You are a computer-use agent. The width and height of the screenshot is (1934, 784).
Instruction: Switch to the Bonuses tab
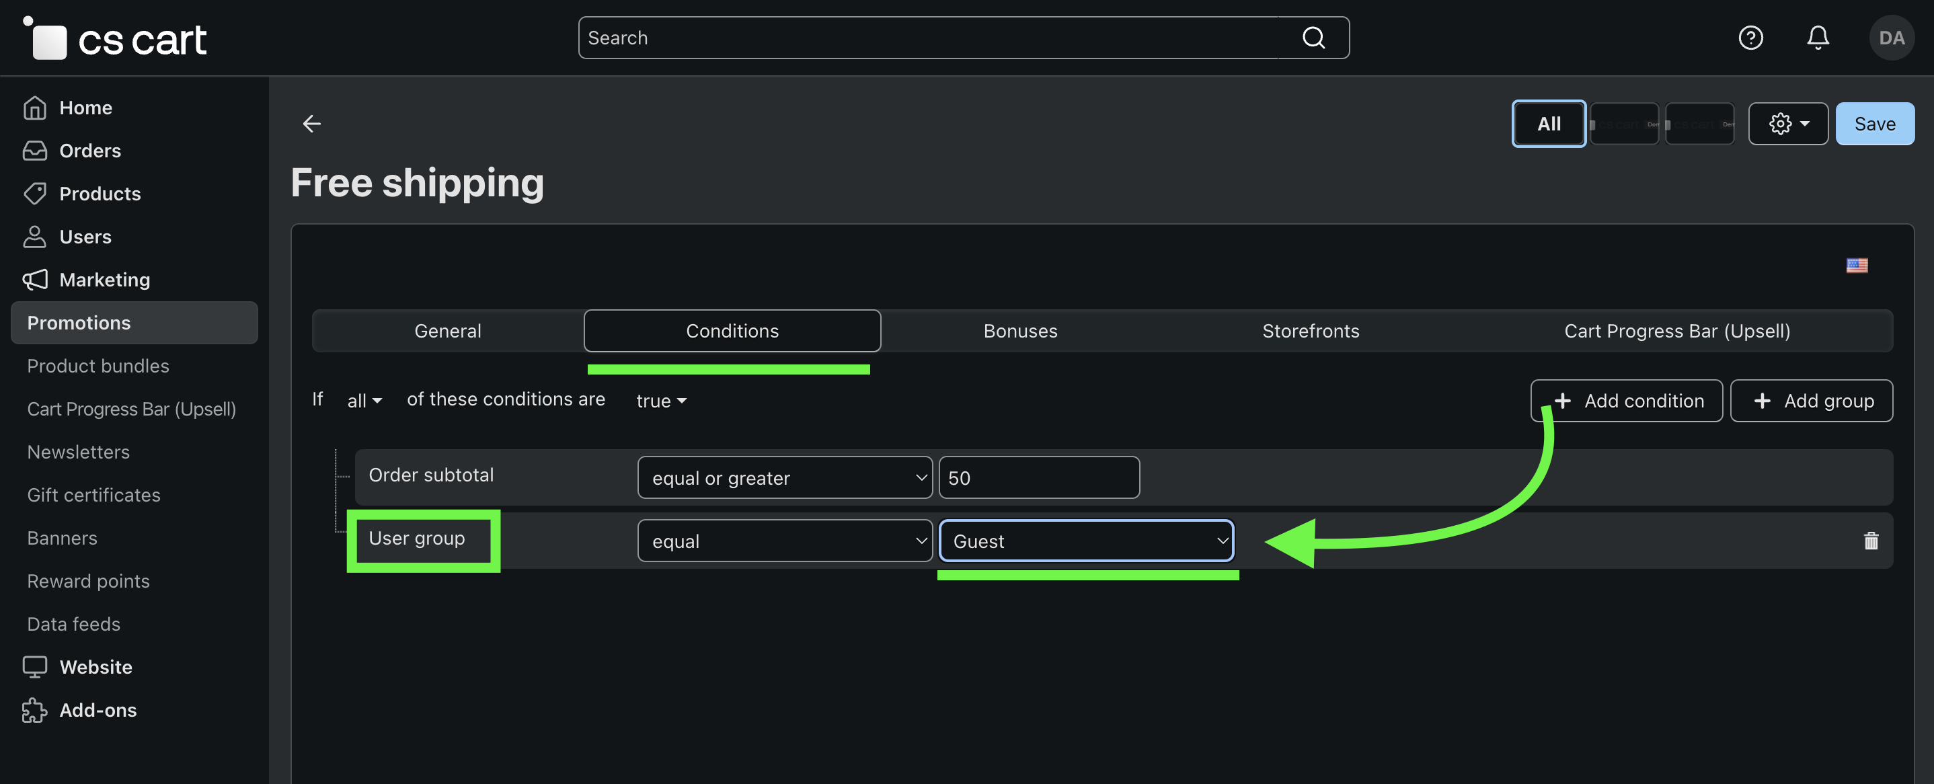pos(1019,331)
